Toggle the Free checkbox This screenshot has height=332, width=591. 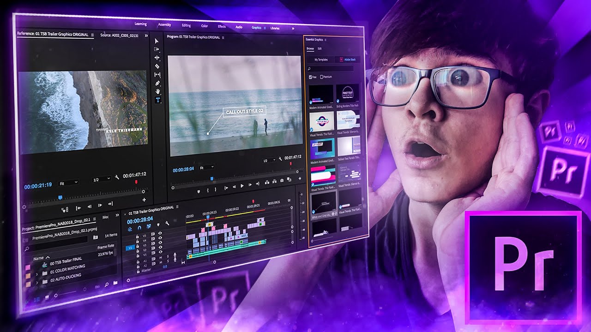click(x=310, y=77)
